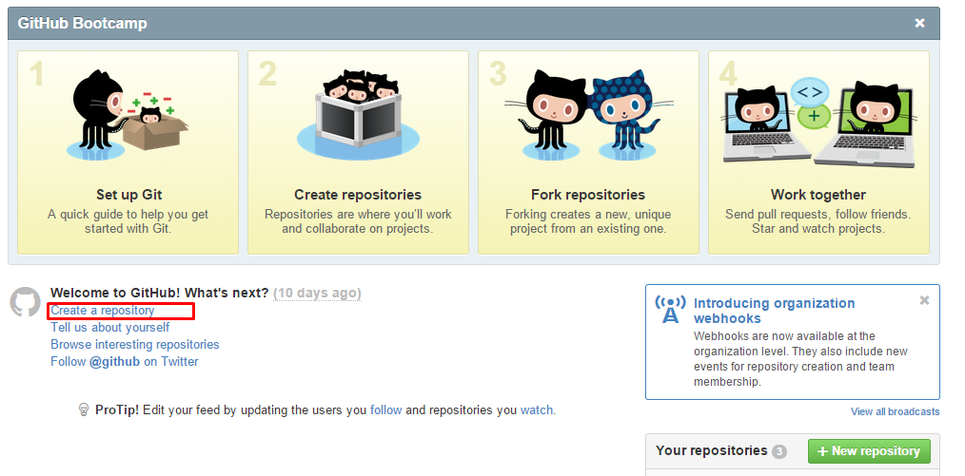Click the watch link in ProTip
965x476 pixels.
(537, 410)
